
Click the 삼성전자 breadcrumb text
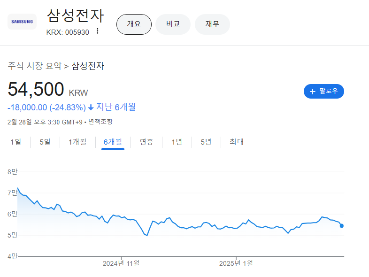88,66
